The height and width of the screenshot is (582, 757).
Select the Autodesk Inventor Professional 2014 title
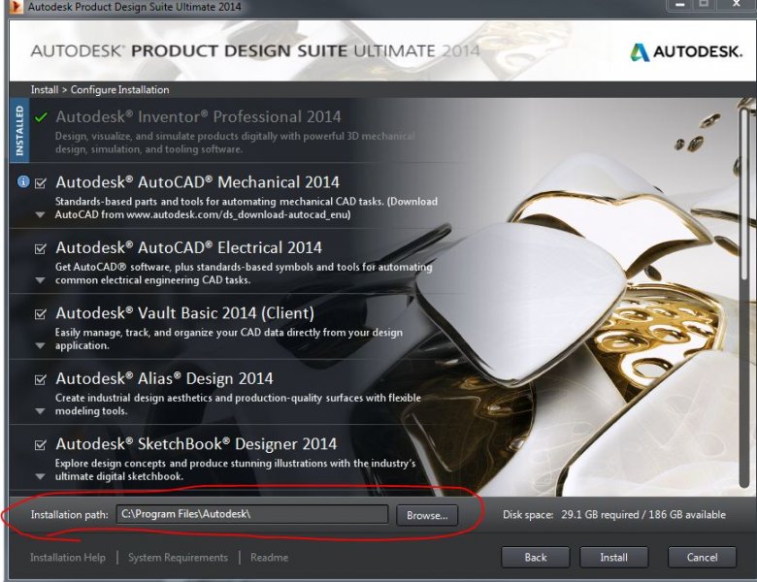(x=198, y=116)
